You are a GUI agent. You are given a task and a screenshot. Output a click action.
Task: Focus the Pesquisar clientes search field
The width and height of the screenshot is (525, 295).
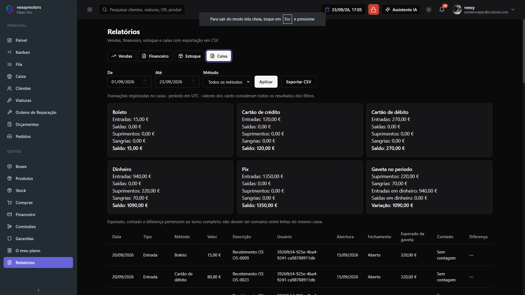(142, 10)
